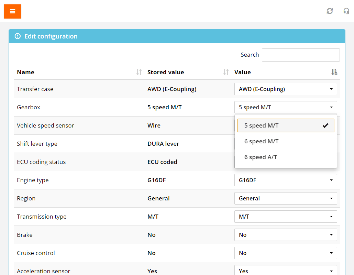This screenshot has width=354, height=275.
Task: Click the refresh icon in header
Action: point(330,11)
